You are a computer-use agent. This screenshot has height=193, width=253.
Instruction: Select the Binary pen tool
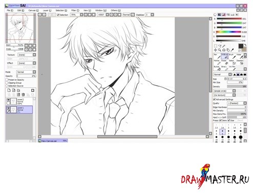point(225,68)
